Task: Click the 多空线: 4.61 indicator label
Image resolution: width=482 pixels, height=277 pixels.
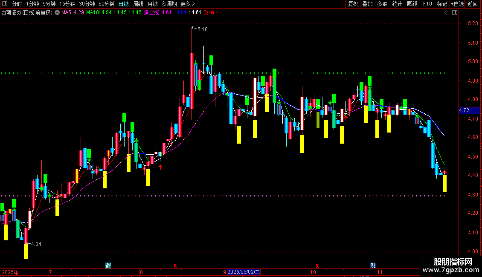Action: click(x=158, y=13)
